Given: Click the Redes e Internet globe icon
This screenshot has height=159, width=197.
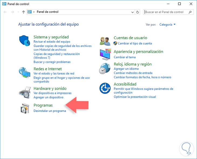Looking at the screenshot, I should pos(25,72).
